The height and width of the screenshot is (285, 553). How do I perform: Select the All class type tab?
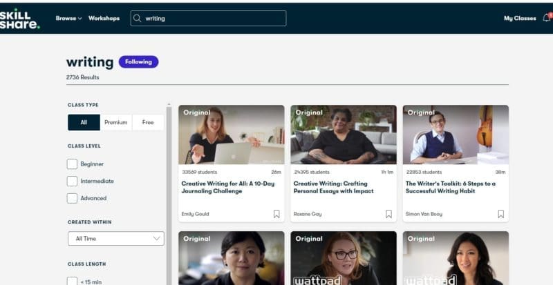84,122
